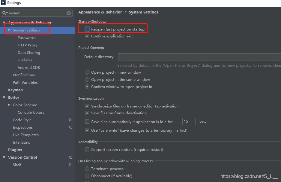Select Color Scheme tree item label

click(25, 105)
